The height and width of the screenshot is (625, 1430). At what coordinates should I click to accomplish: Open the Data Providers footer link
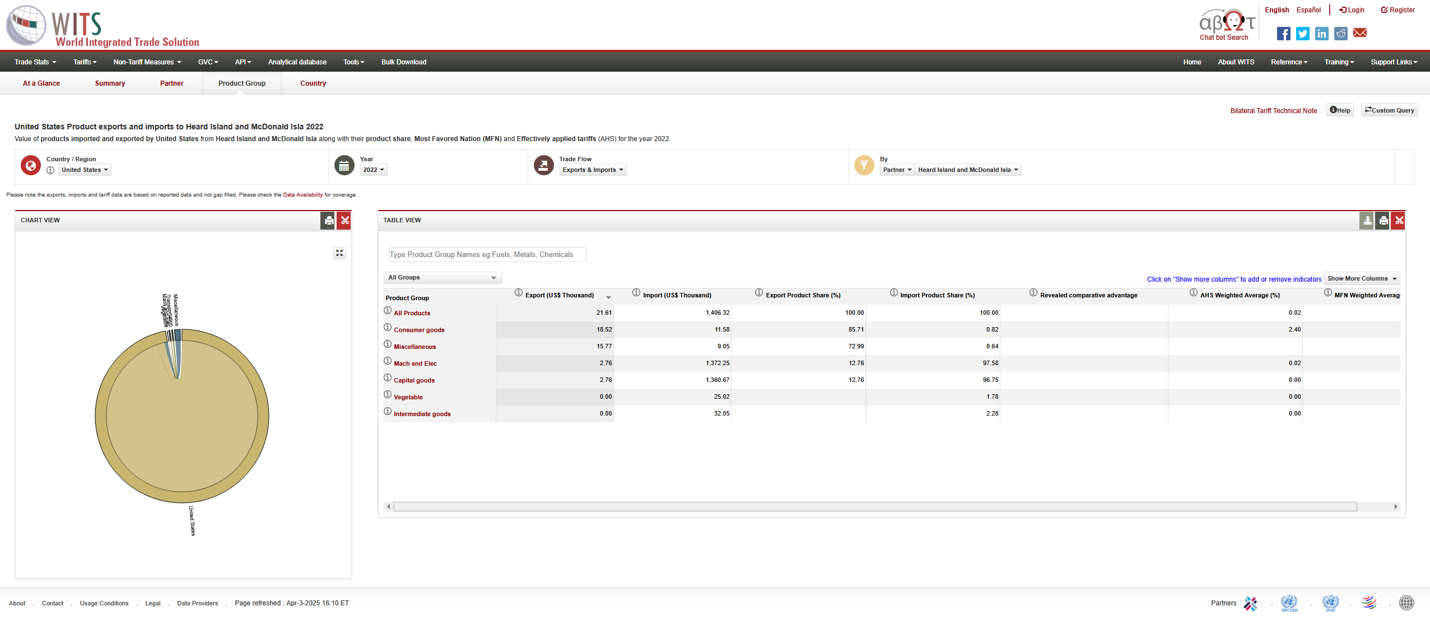[x=198, y=604]
